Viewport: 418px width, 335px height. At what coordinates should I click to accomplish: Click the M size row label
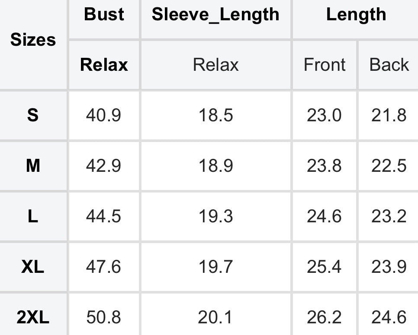pyautogui.click(x=33, y=166)
